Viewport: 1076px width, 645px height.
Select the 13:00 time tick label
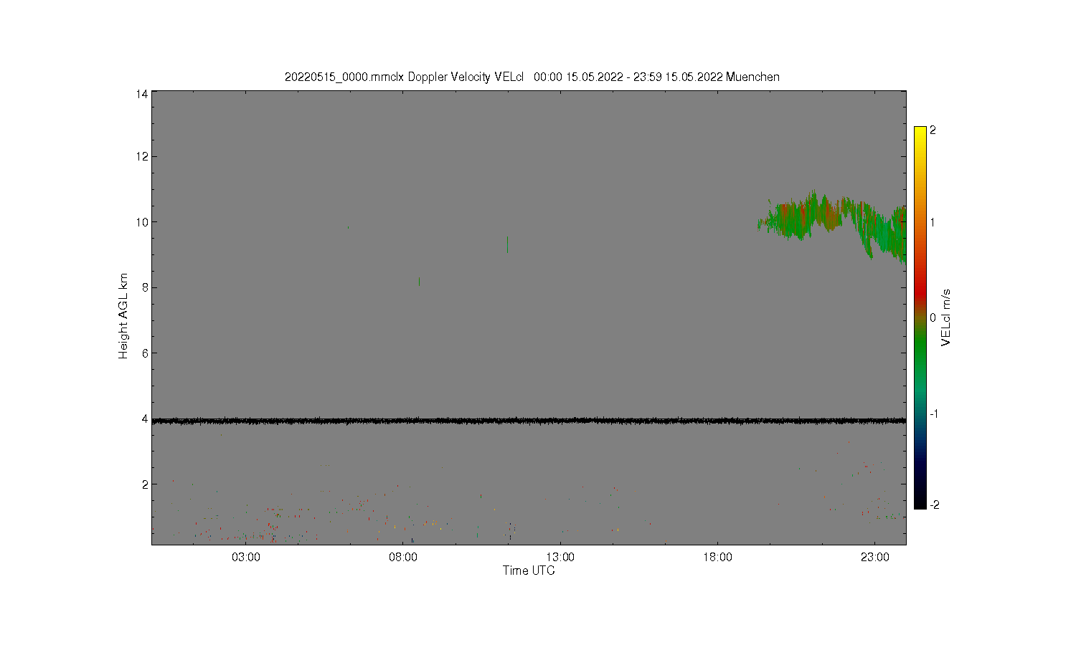point(560,558)
